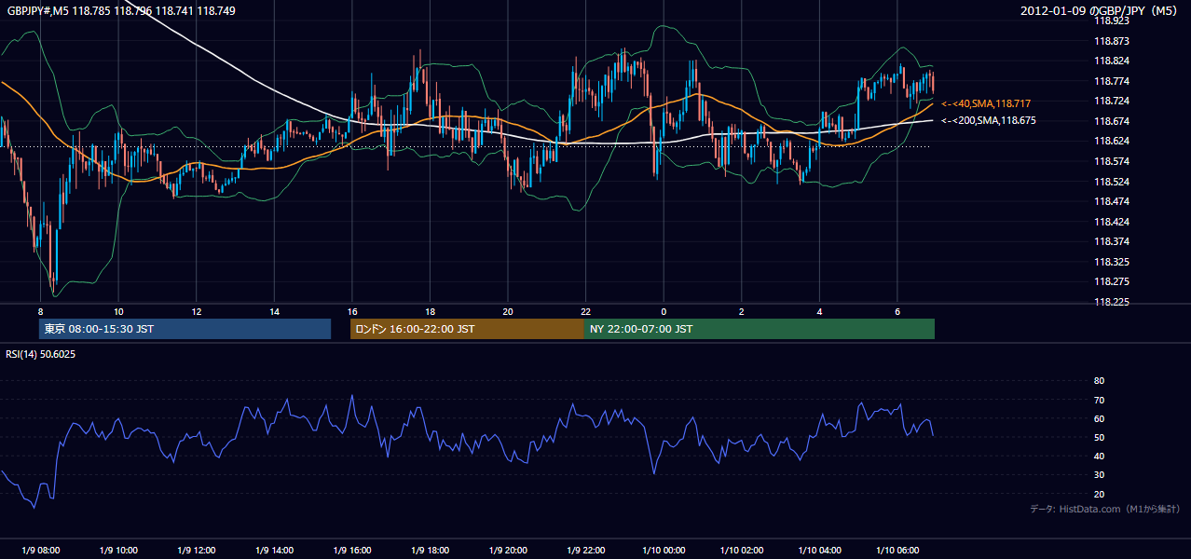
Task: Click the time label 1/9 22:00
Action: (x=585, y=550)
